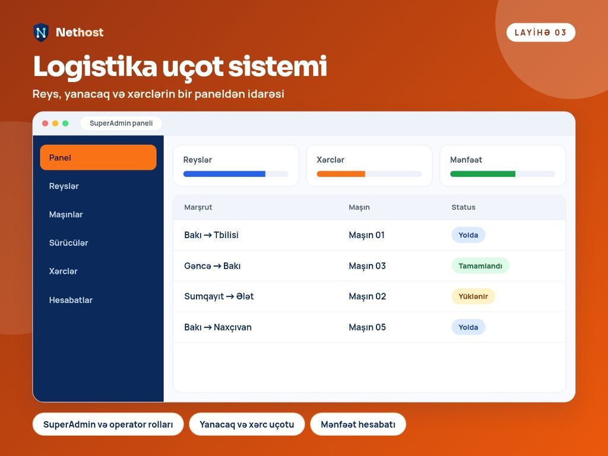Click the subtitle about Reys, yanacaq
The height and width of the screenshot is (456, 608).
(x=158, y=94)
